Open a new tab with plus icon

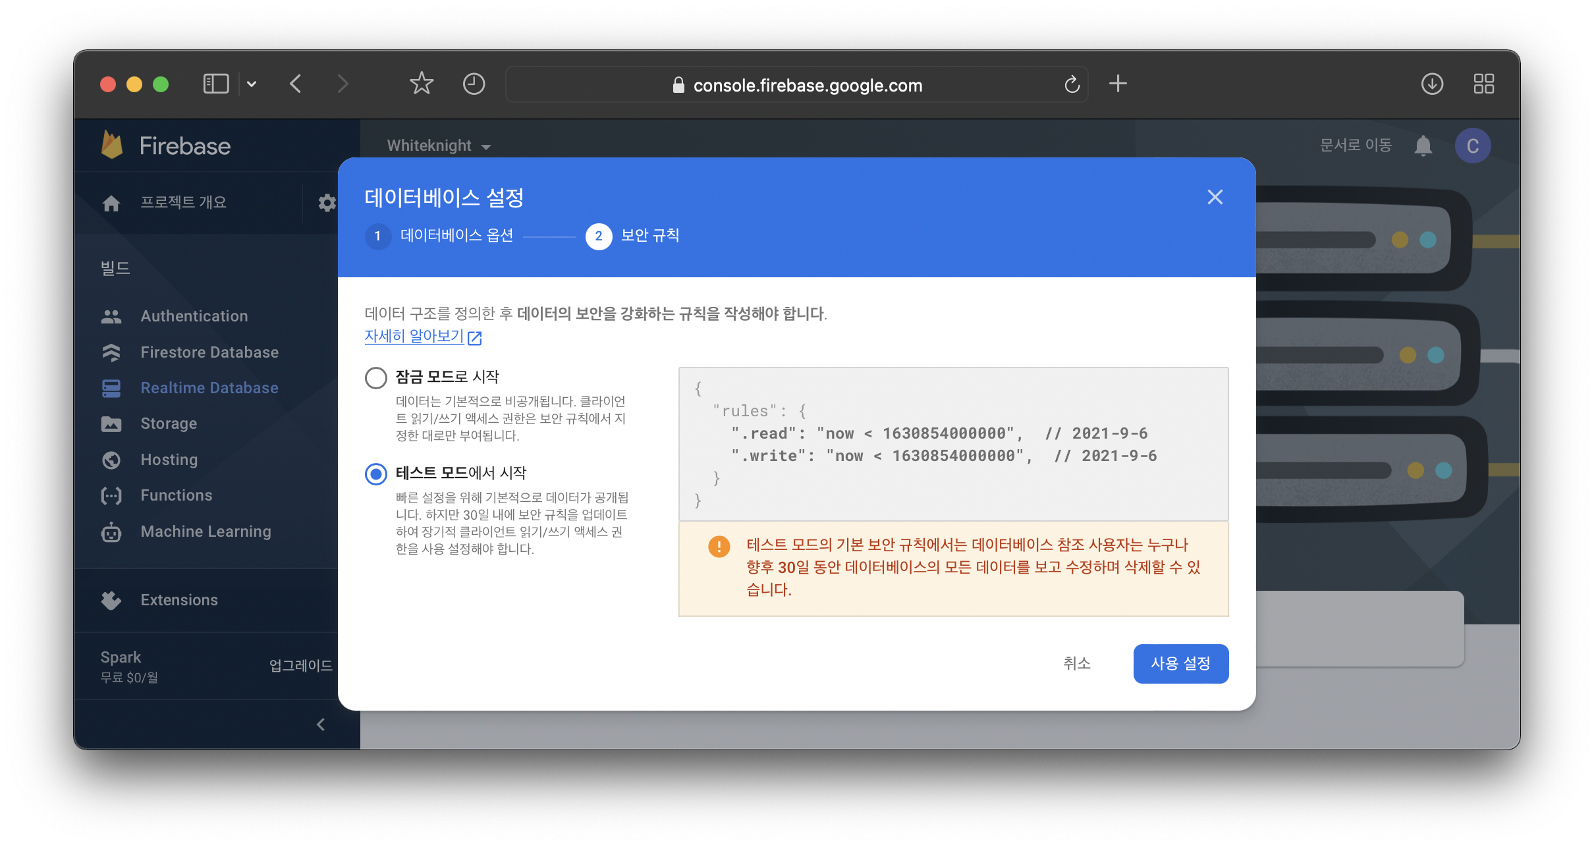click(1118, 84)
